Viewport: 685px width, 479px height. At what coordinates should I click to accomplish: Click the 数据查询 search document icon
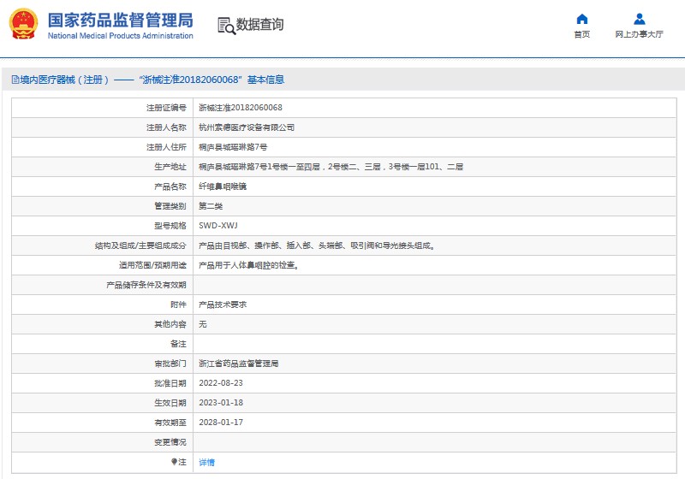226,26
